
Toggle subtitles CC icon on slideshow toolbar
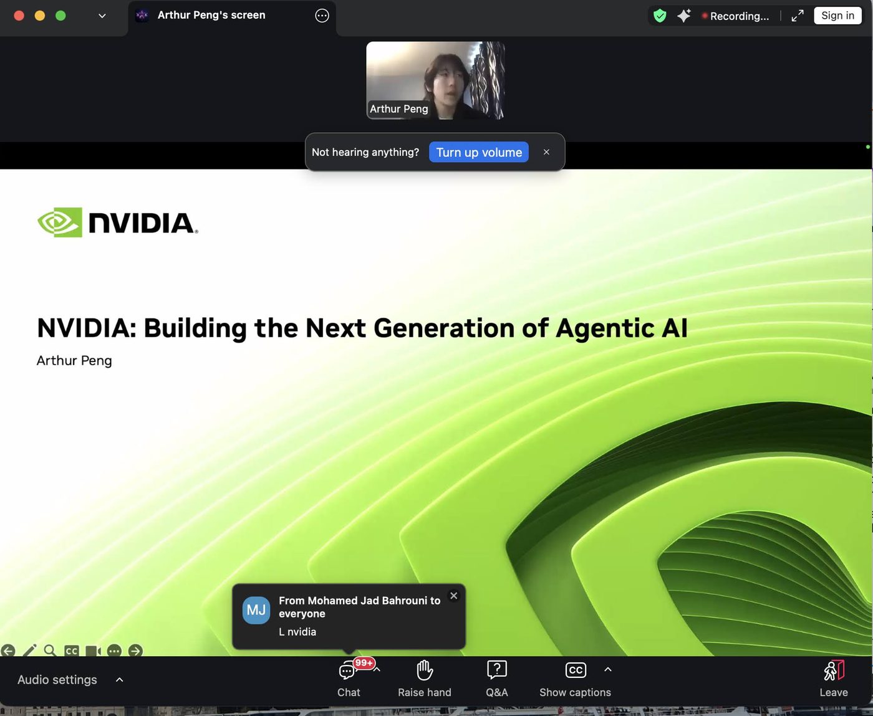(72, 651)
